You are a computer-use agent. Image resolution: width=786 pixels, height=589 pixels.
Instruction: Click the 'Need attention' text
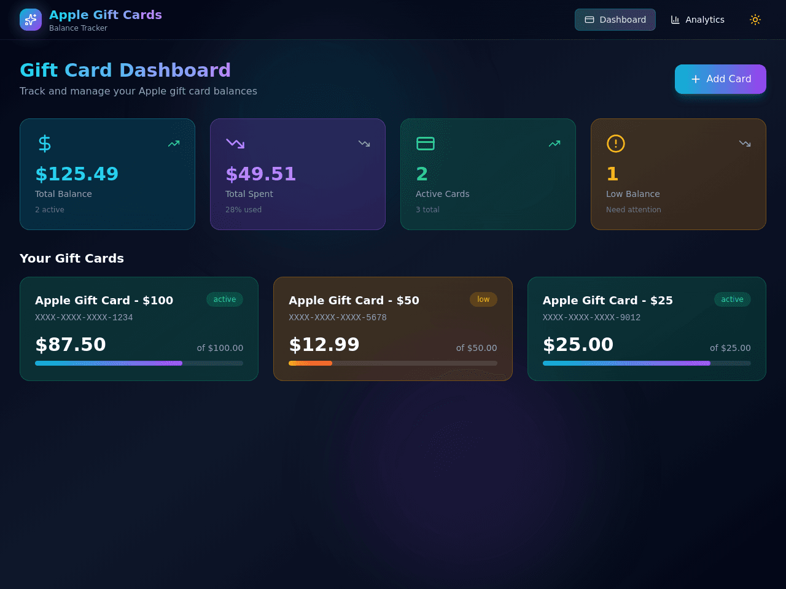(634, 210)
